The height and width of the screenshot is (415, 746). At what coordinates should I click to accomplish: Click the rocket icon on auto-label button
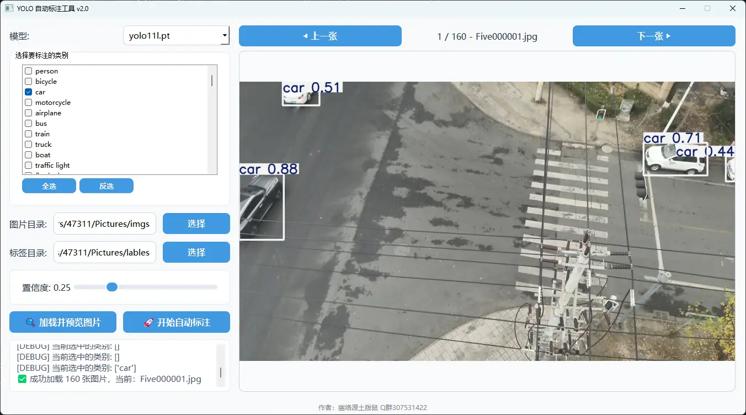[x=148, y=322]
